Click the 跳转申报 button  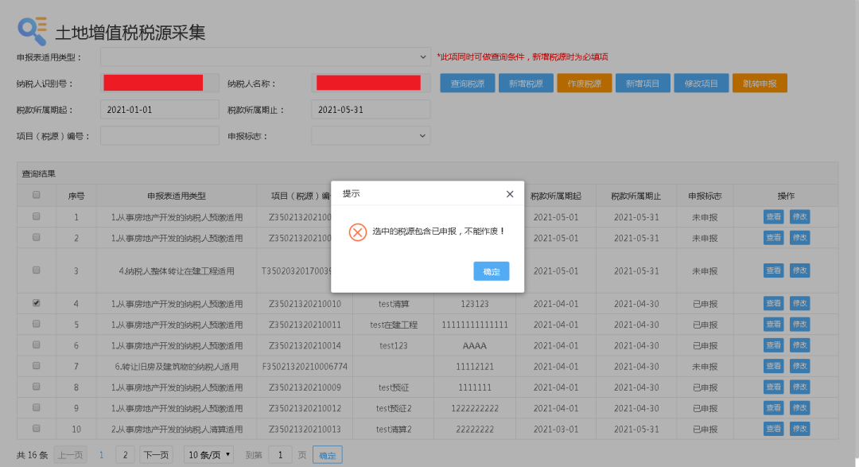click(760, 83)
